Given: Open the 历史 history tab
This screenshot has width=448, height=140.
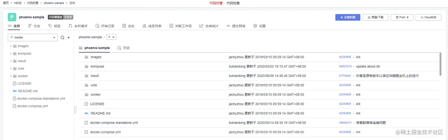Looking at the screenshot, I should (x=124, y=48).
